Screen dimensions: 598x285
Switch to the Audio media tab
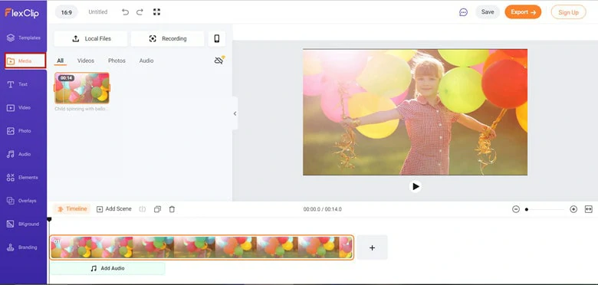point(146,61)
